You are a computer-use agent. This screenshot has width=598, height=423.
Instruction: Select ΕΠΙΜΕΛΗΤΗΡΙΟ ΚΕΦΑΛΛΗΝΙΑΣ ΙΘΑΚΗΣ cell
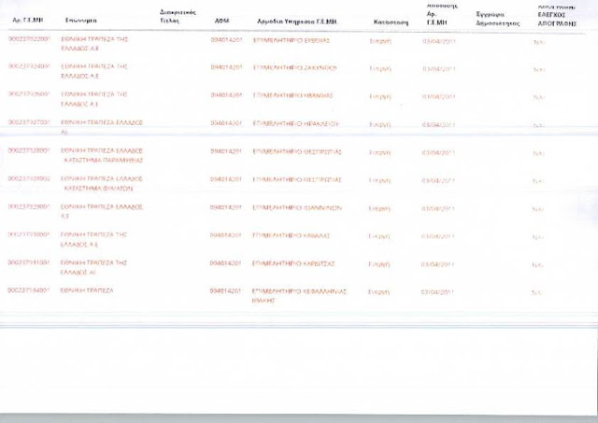tap(299, 296)
